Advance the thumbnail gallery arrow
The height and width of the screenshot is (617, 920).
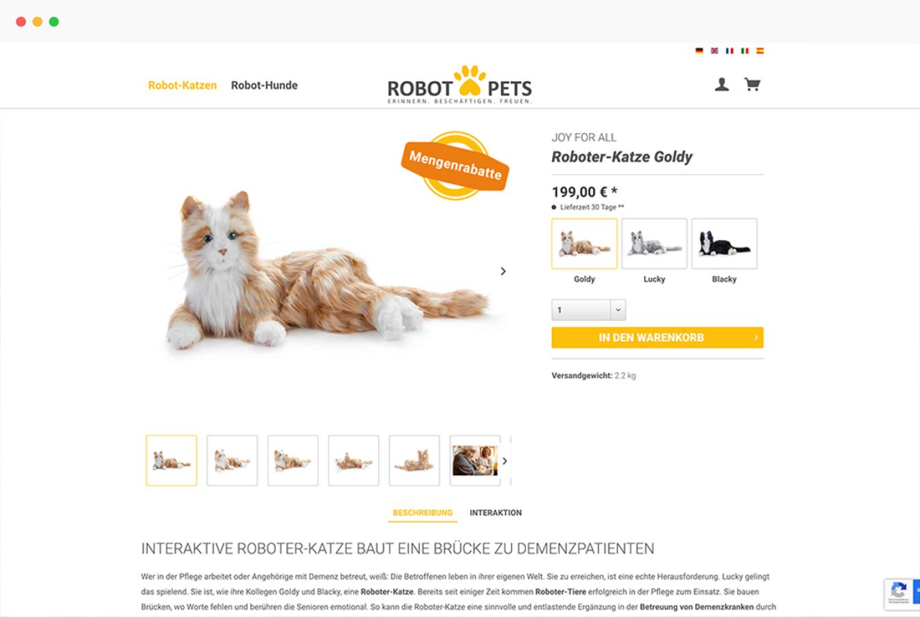pos(505,461)
